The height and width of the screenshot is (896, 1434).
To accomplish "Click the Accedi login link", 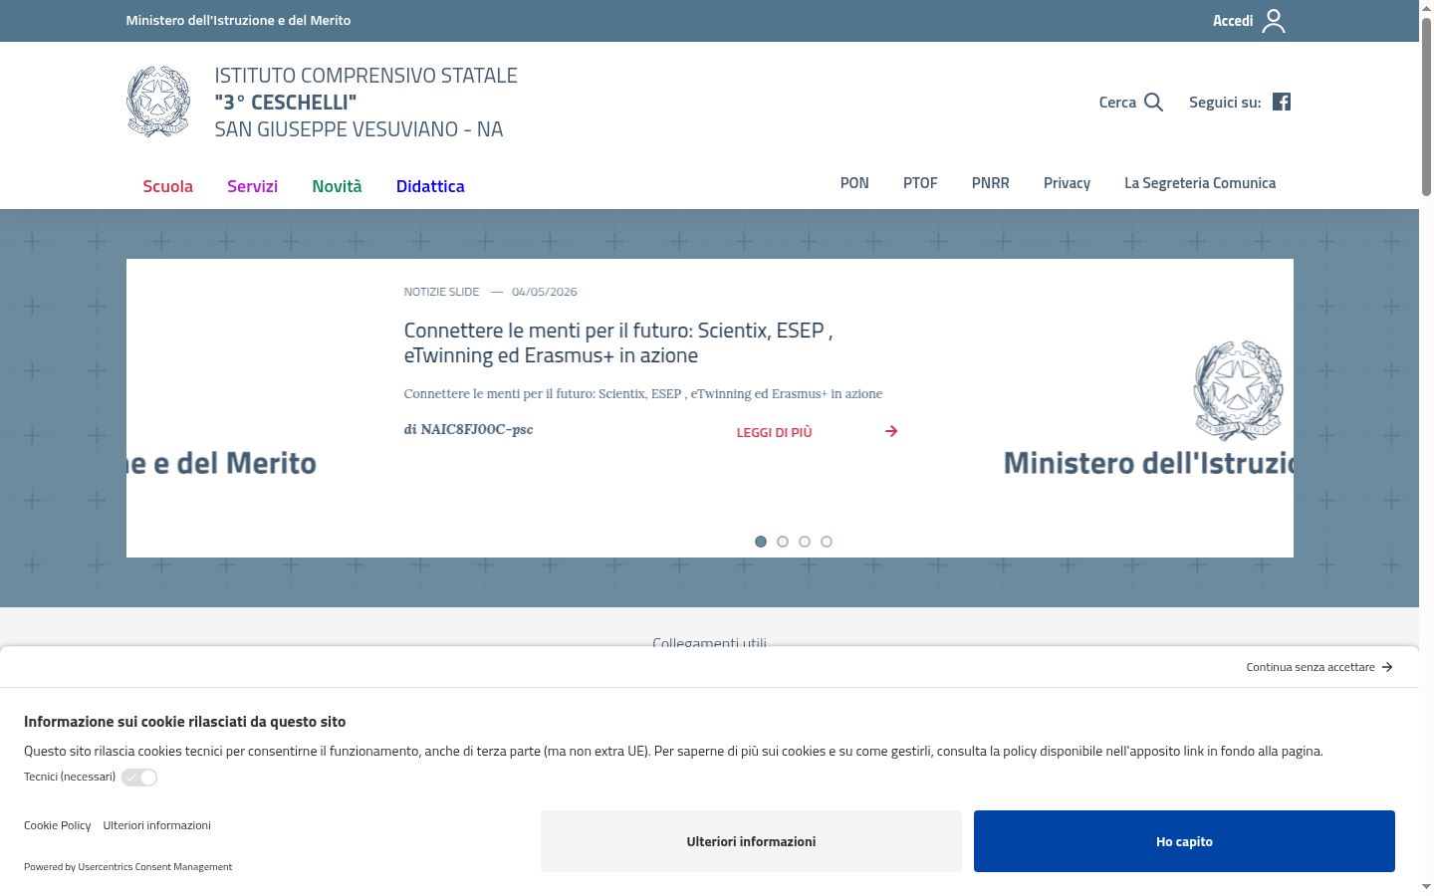I will click(x=1233, y=21).
